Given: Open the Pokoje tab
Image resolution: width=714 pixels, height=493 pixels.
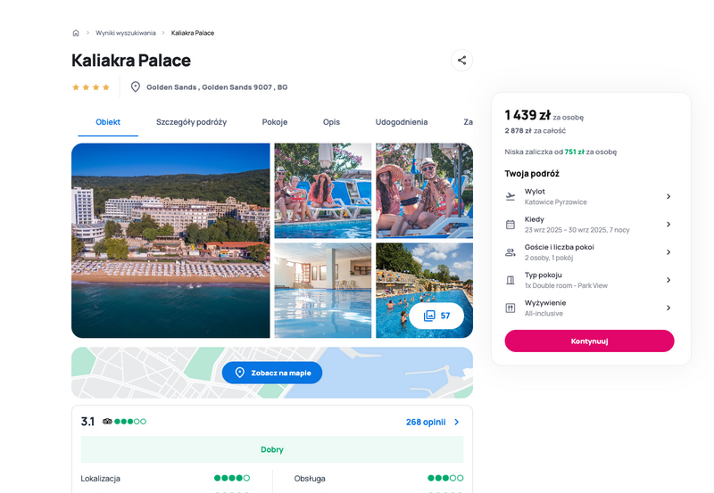Looking at the screenshot, I should tap(275, 122).
